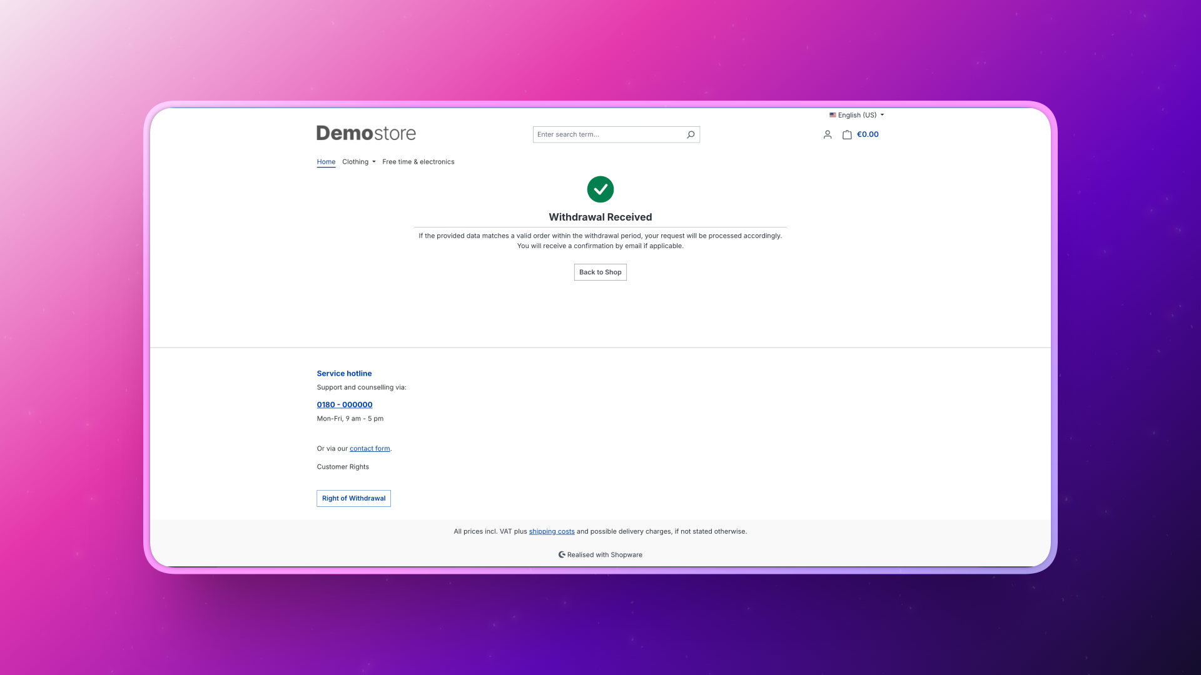Viewport: 1201px width, 675px height.
Task: Follow the shipping costs link
Action: [552, 532]
